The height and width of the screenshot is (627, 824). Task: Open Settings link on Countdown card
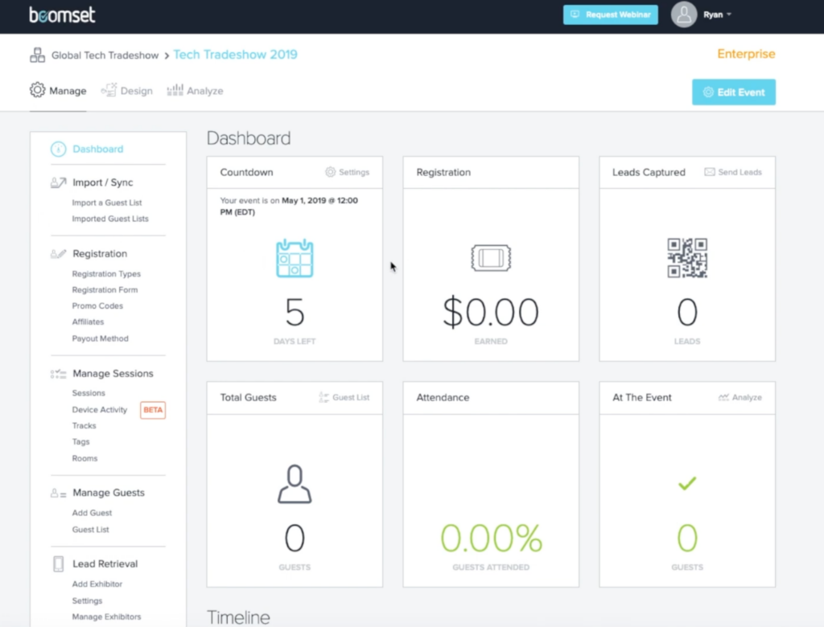click(354, 172)
